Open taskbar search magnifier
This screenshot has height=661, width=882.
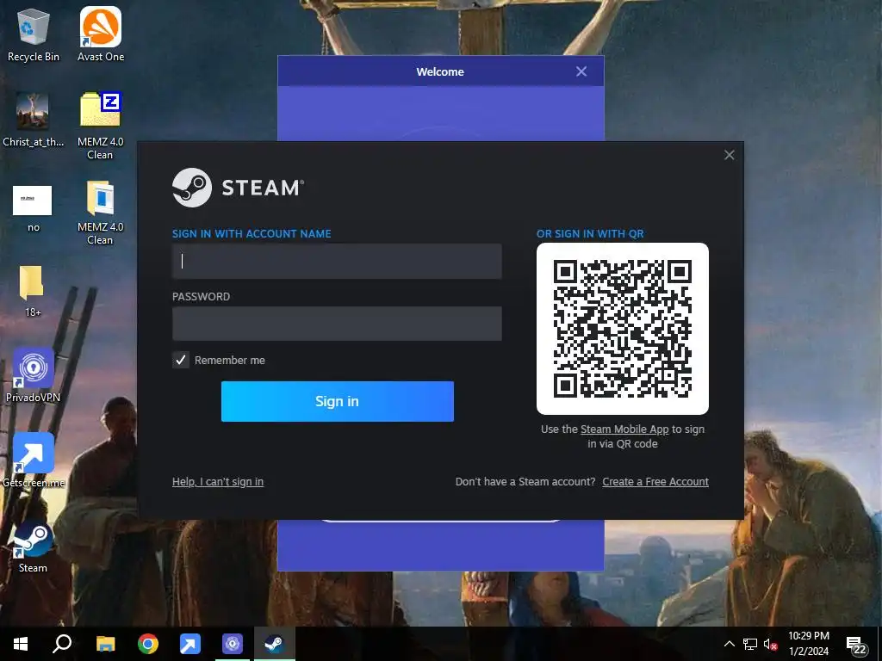[62, 644]
